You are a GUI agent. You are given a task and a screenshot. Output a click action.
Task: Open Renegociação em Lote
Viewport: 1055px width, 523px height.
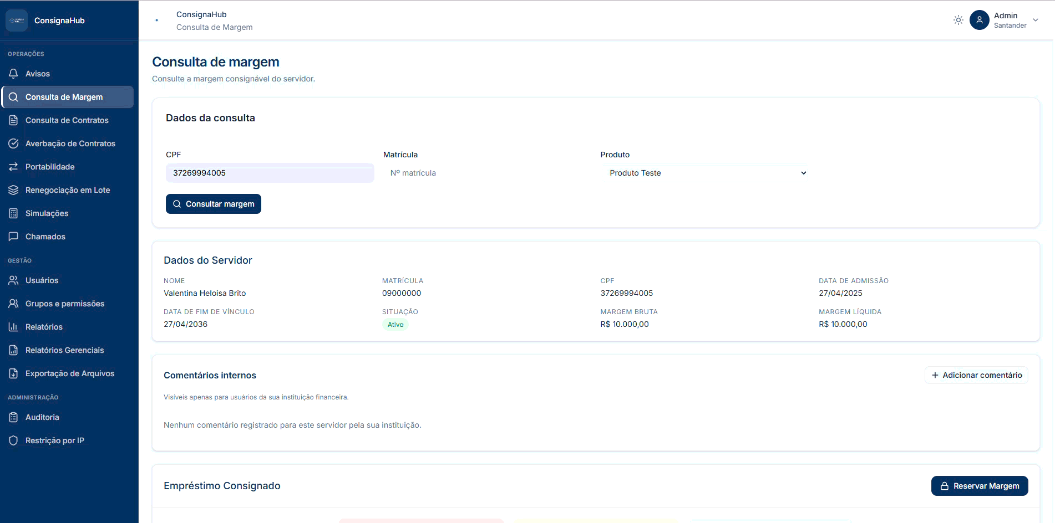click(x=68, y=190)
